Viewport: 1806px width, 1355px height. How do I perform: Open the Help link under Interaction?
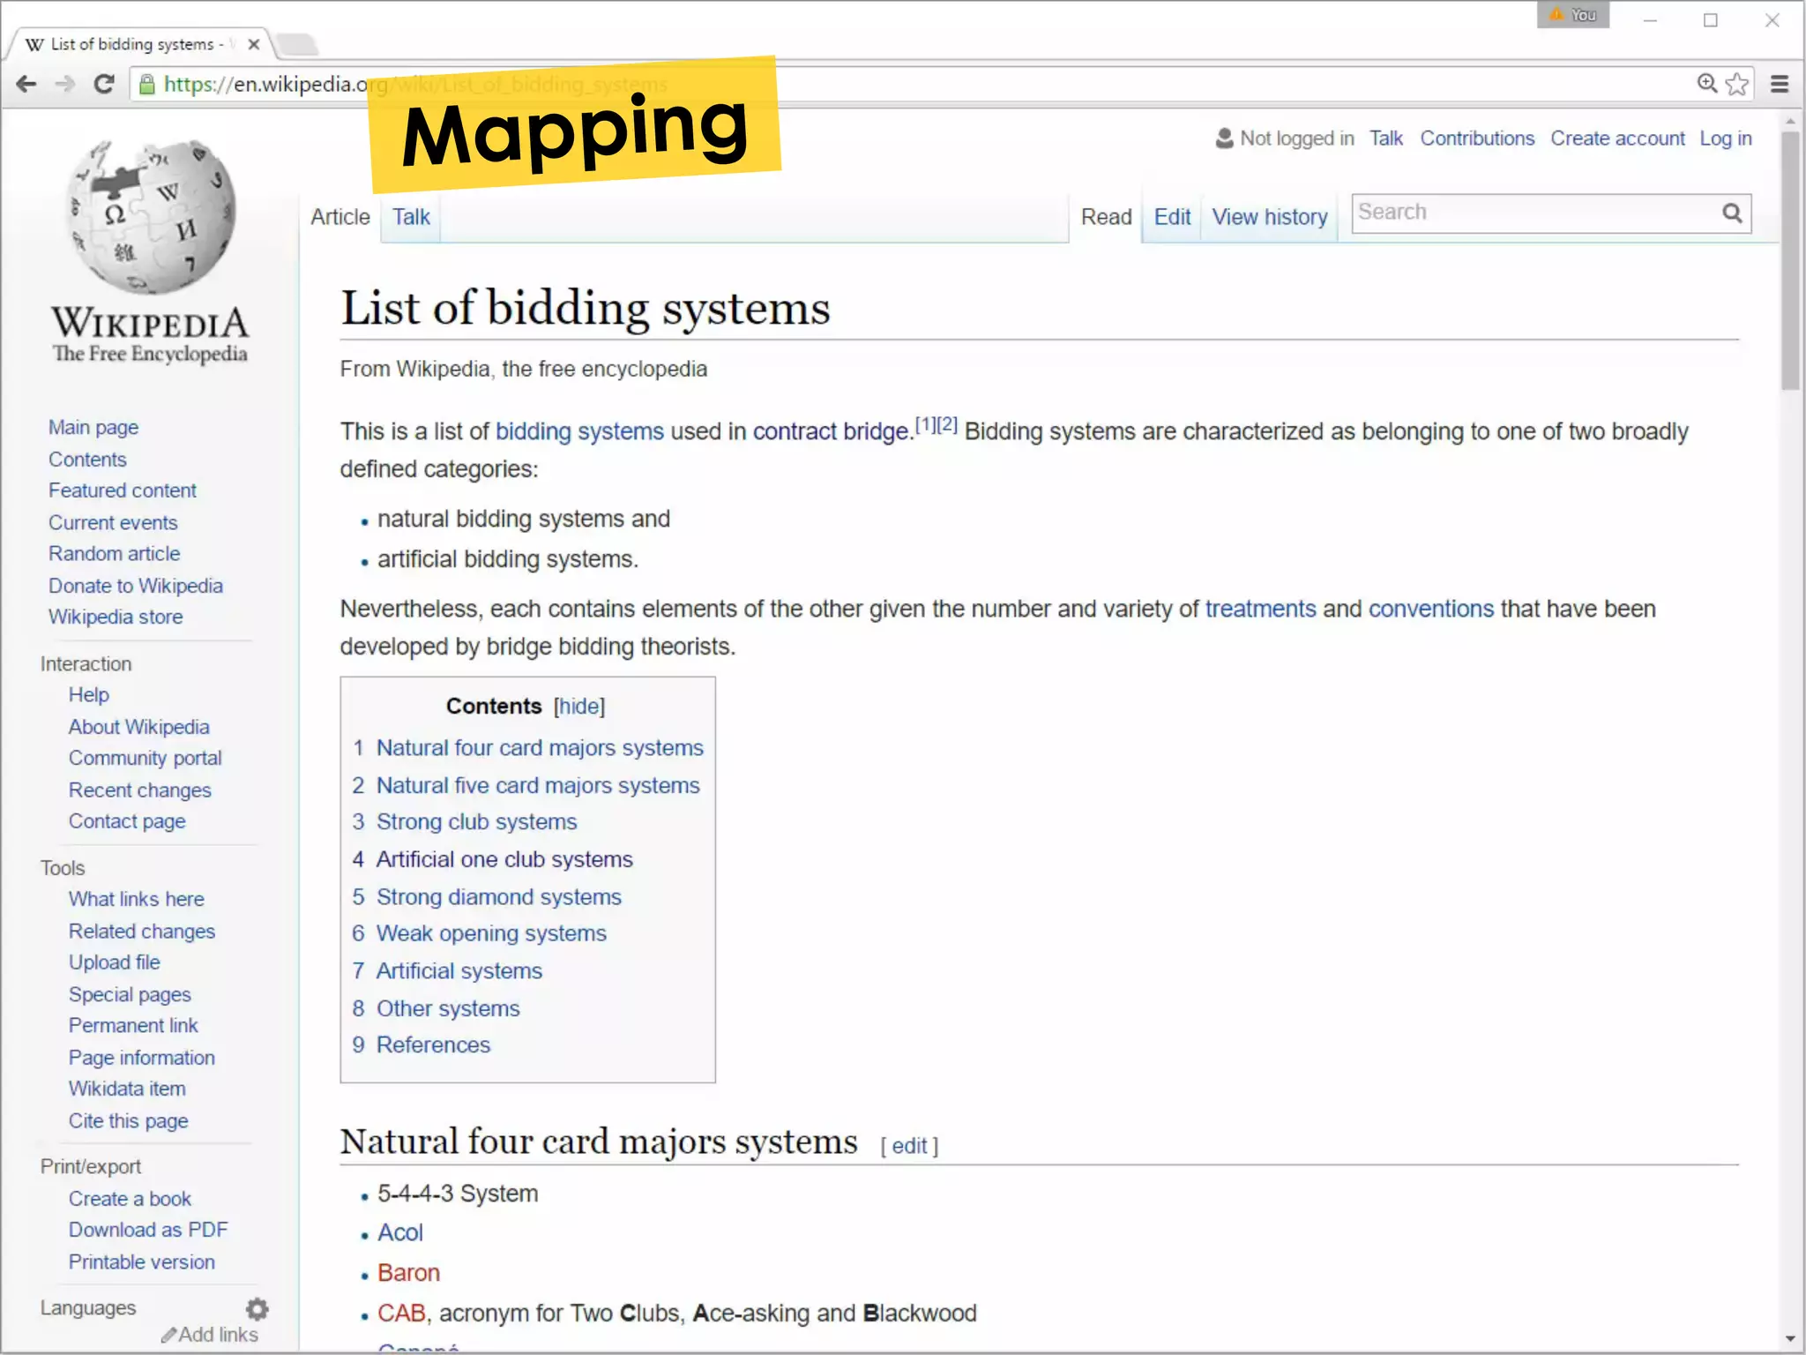[89, 695]
